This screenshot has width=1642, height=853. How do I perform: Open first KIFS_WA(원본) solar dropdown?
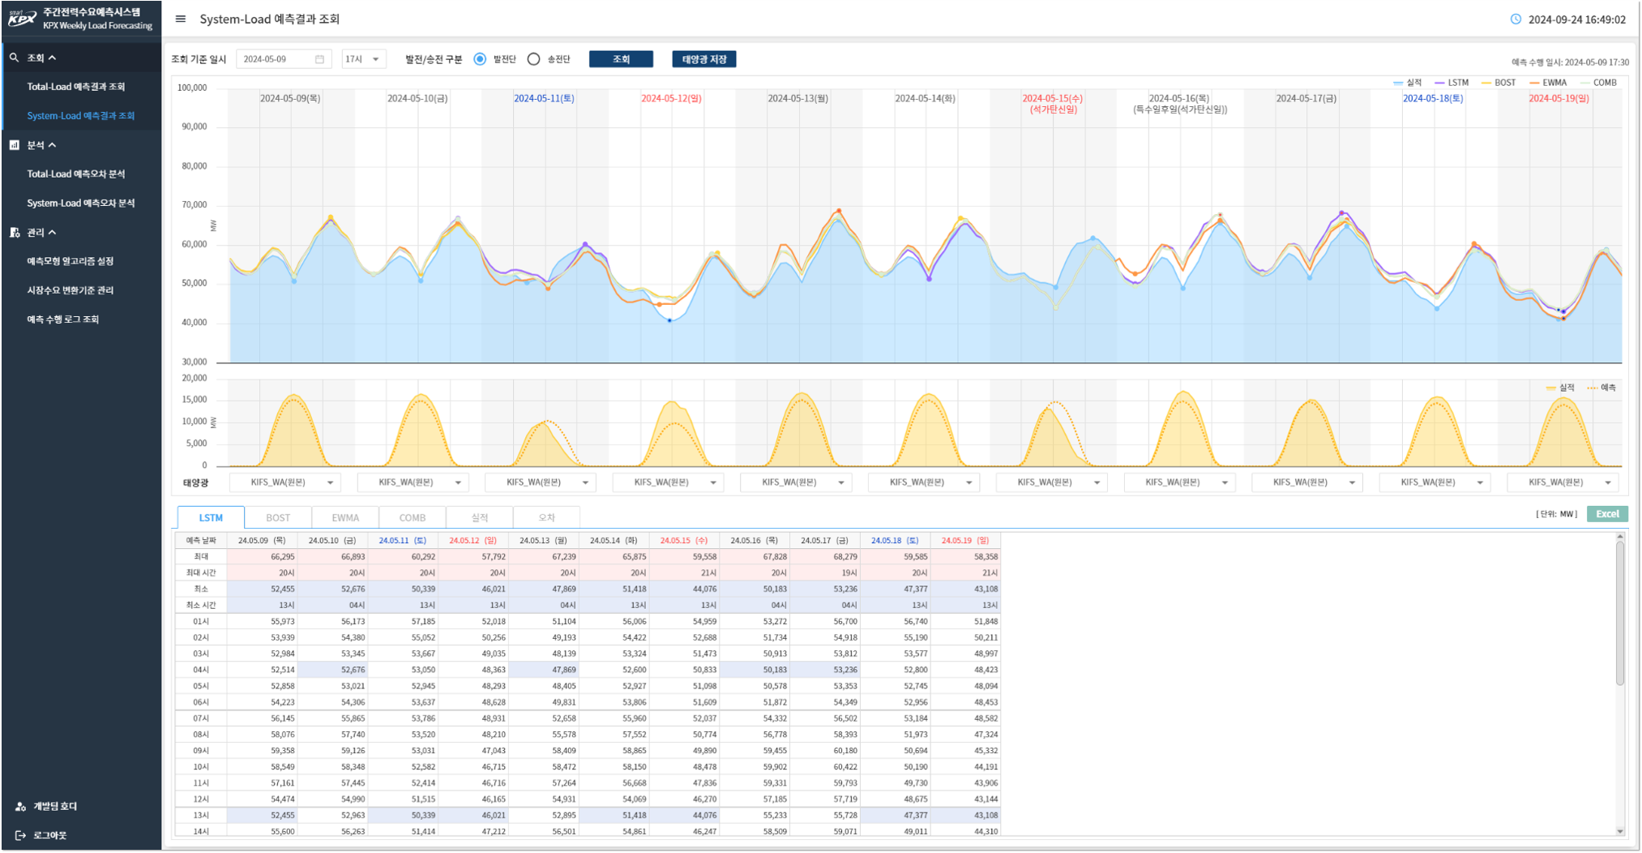[284, 482]
